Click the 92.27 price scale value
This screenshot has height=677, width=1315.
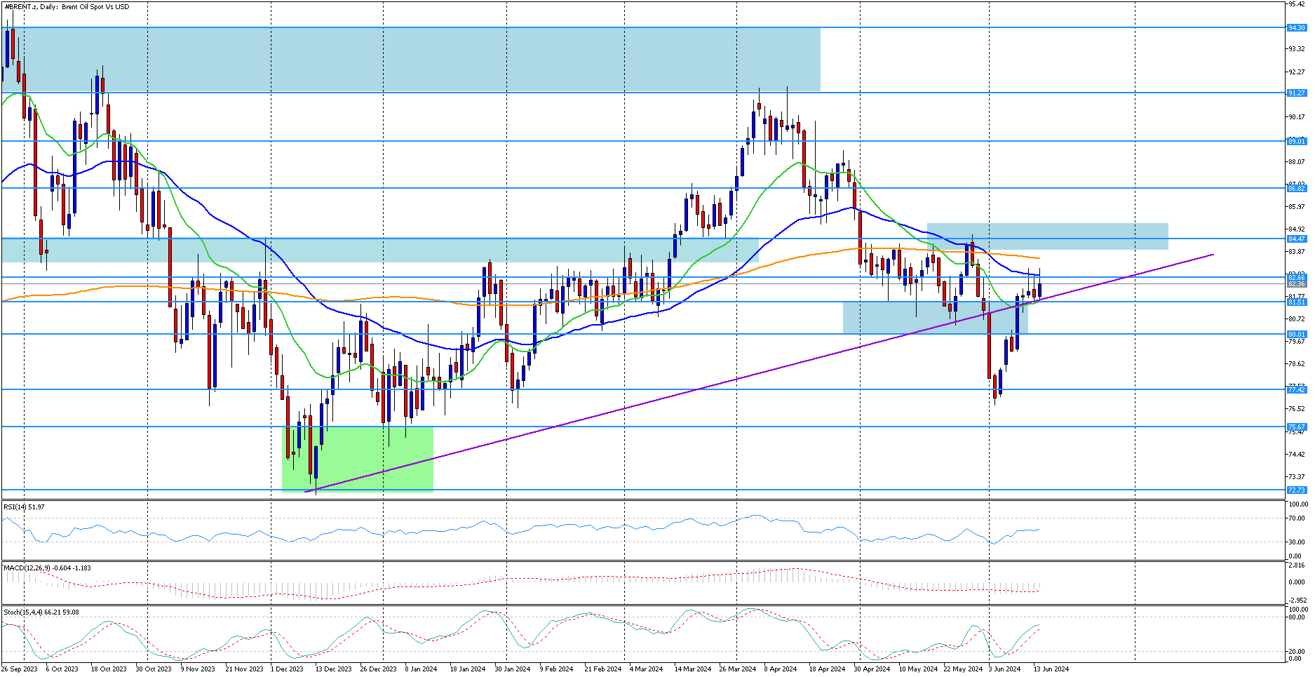coord(1297,72)
